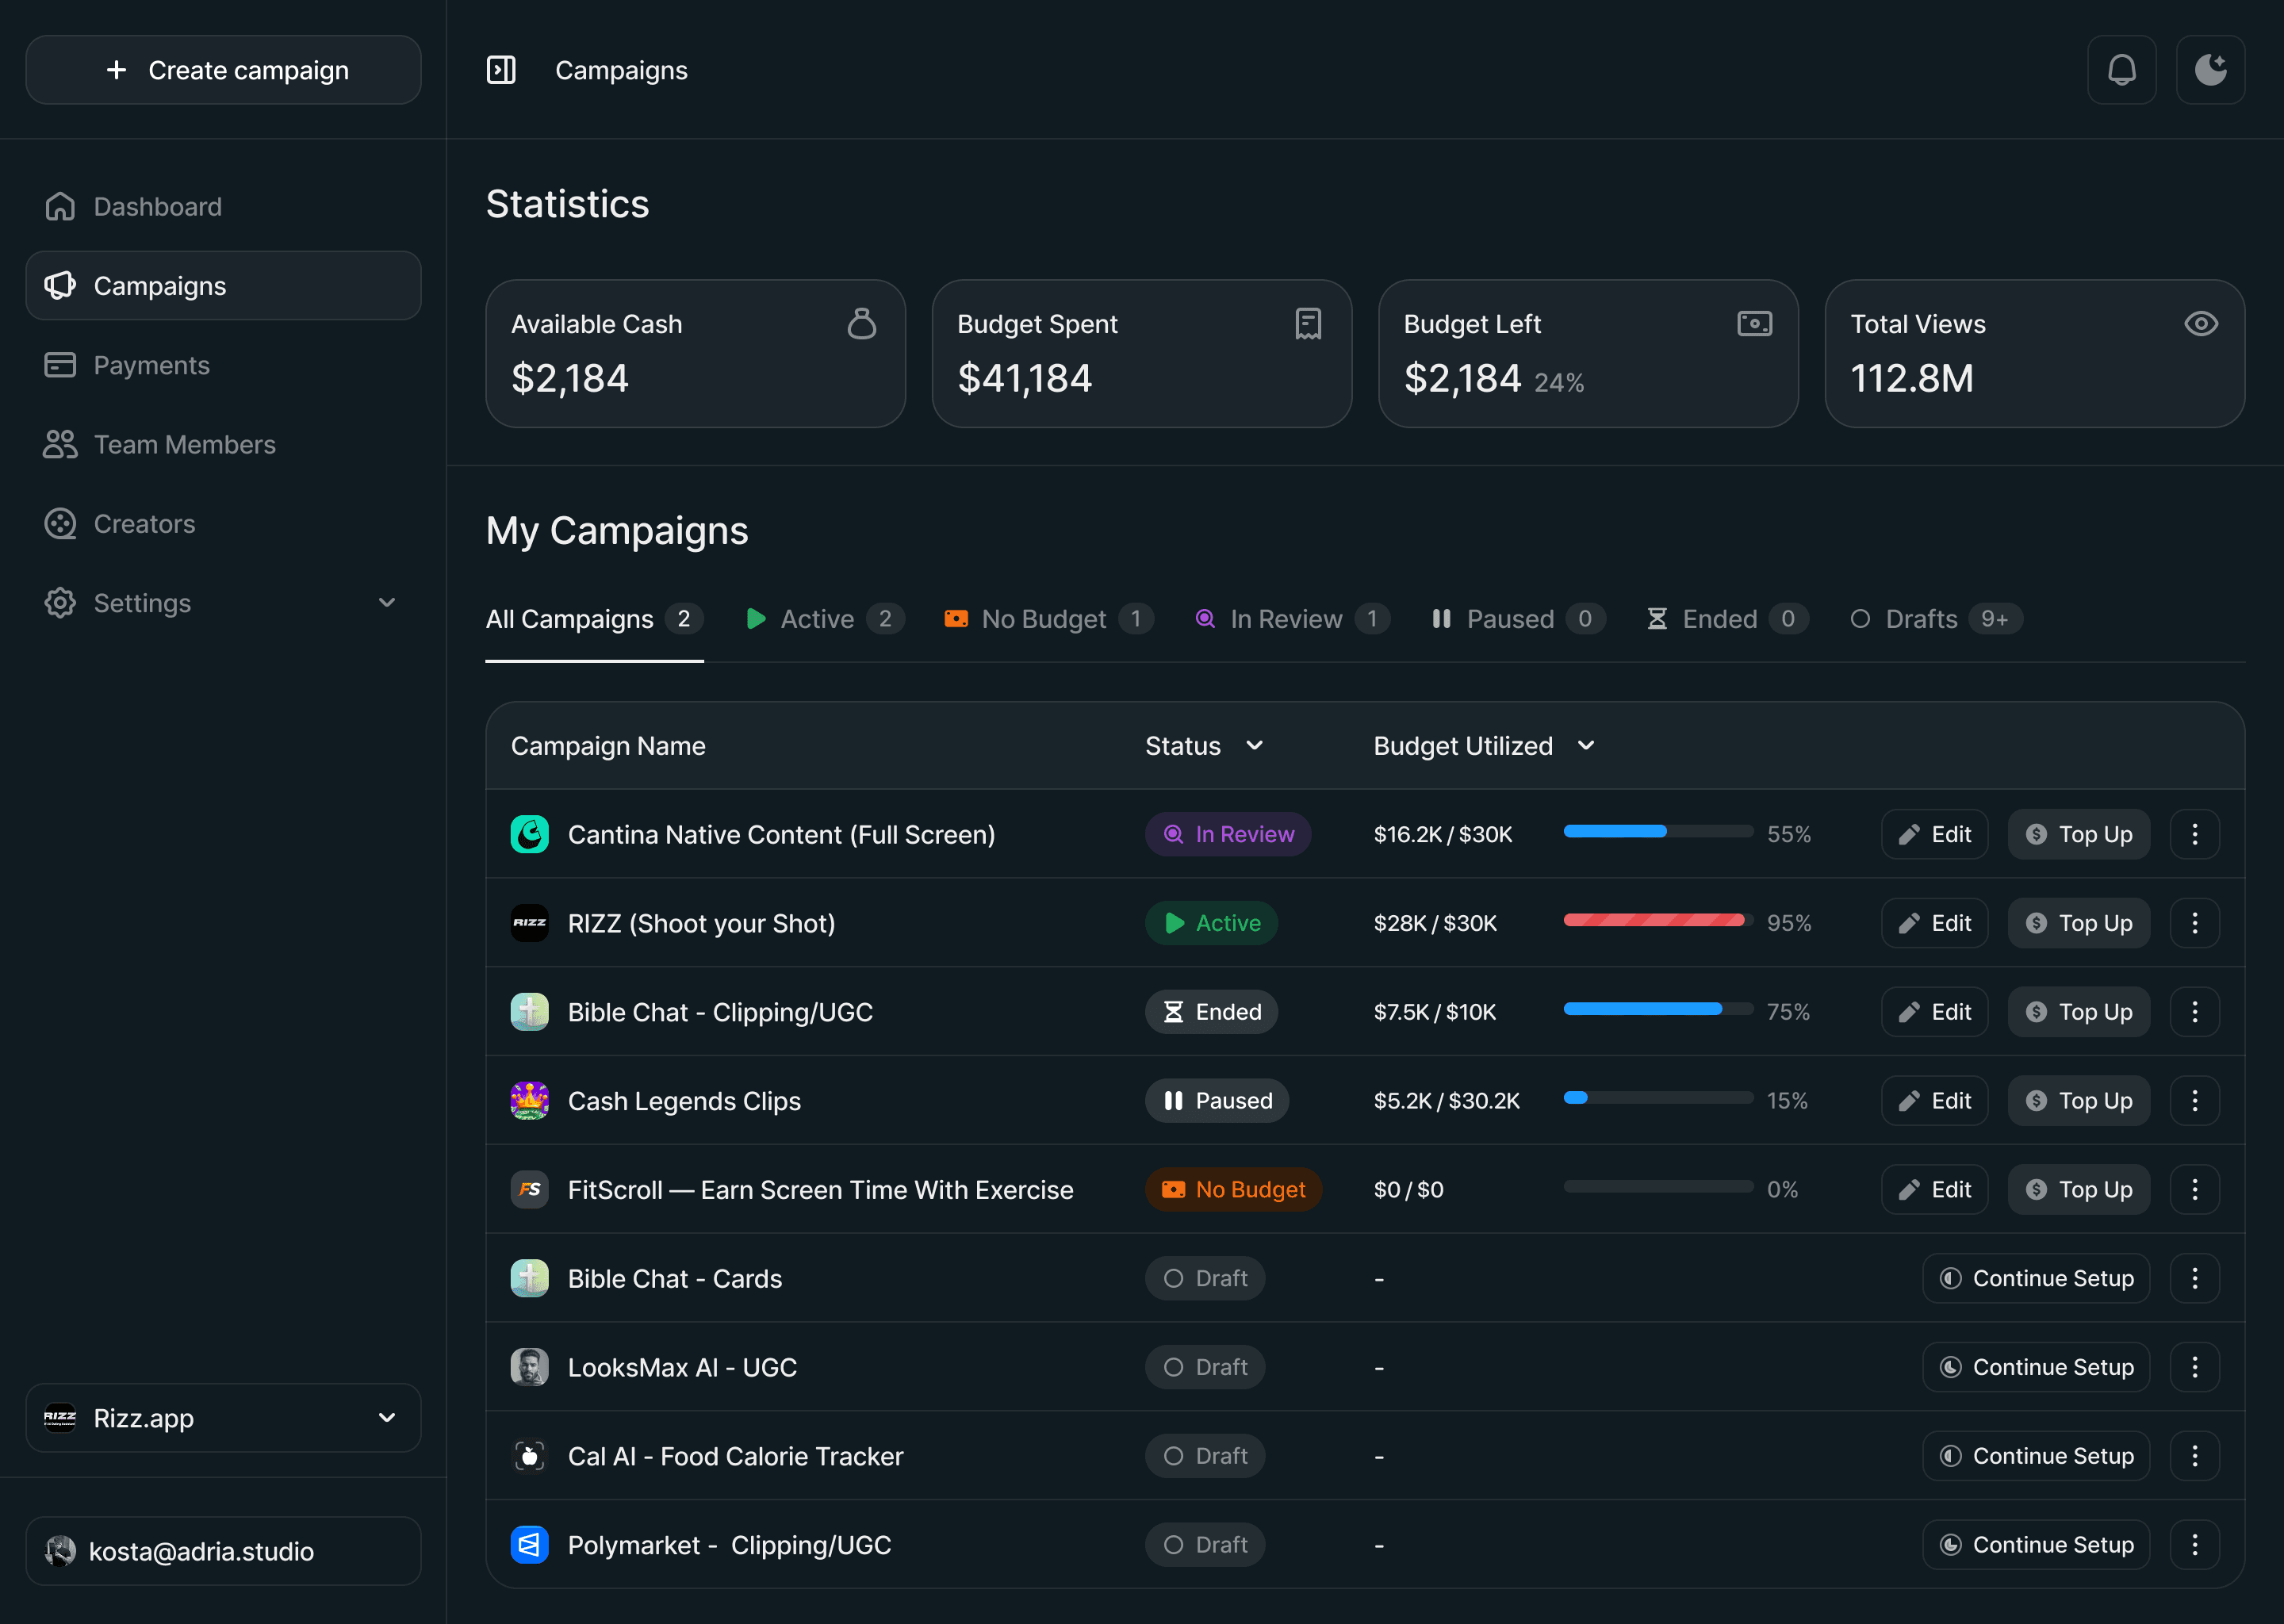Open more options for Cash Legends Clips
The width and height of the screenshot is (2284, 1624).
(2194, 1101)
